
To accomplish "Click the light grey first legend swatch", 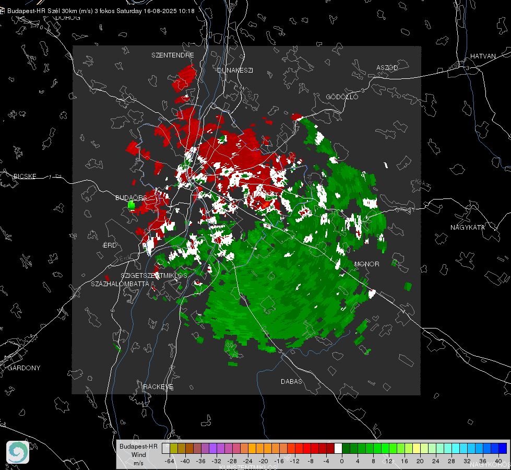I will pos(166,449).
